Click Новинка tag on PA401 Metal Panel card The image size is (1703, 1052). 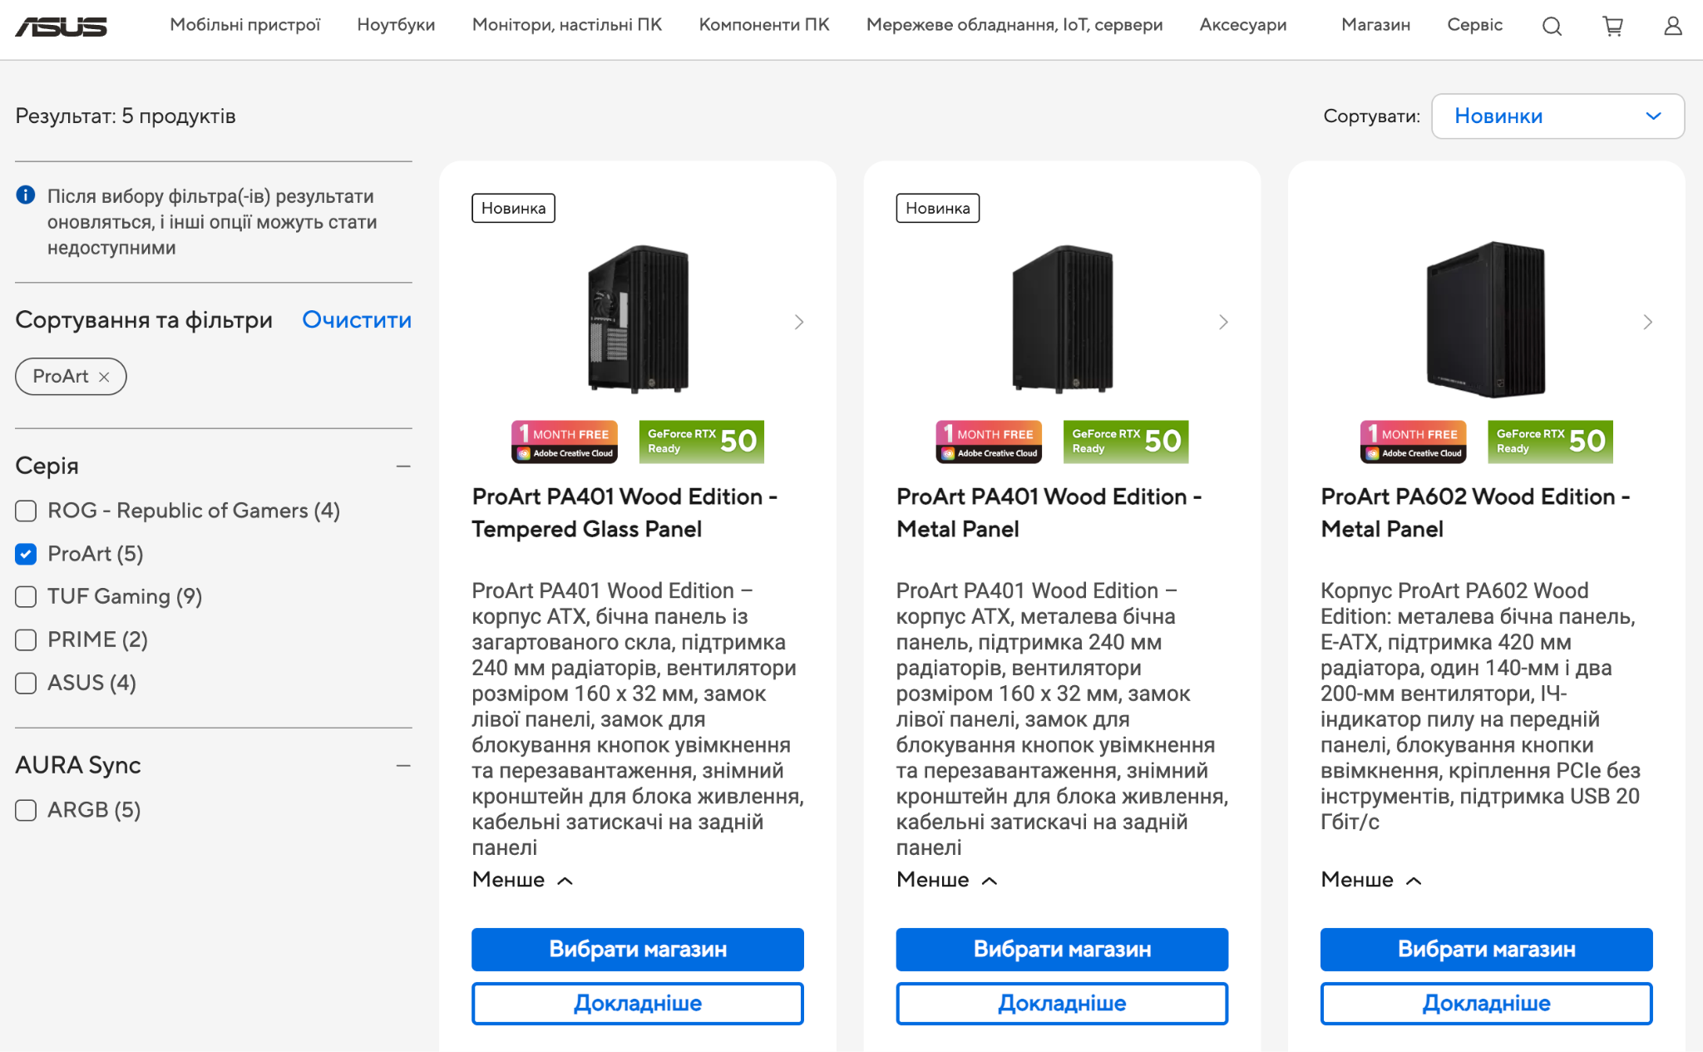pyautogui.click(x=937, y=208)
